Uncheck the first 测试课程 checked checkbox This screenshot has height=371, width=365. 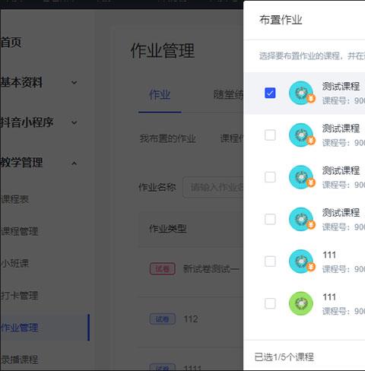(270, 93)
